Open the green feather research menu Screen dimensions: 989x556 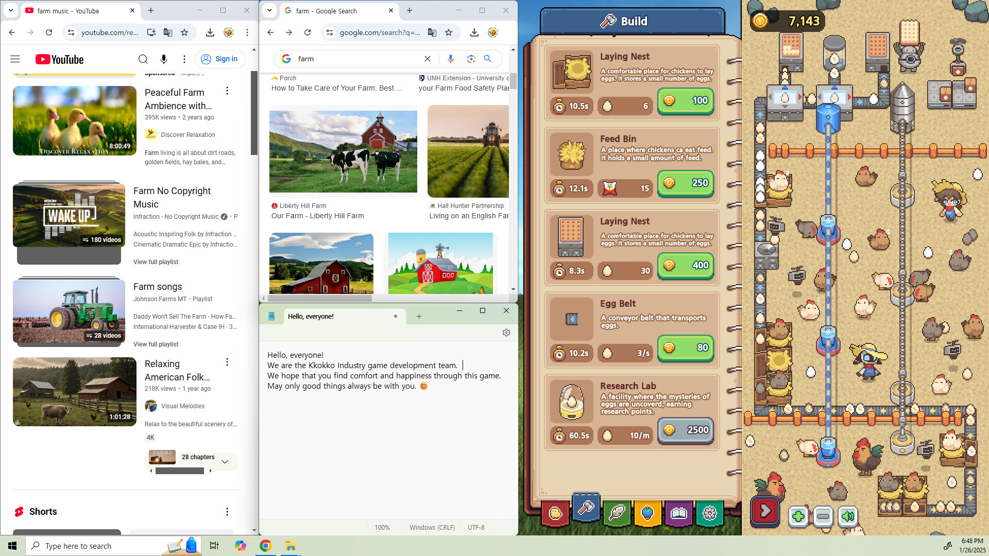tap(617, 513)
